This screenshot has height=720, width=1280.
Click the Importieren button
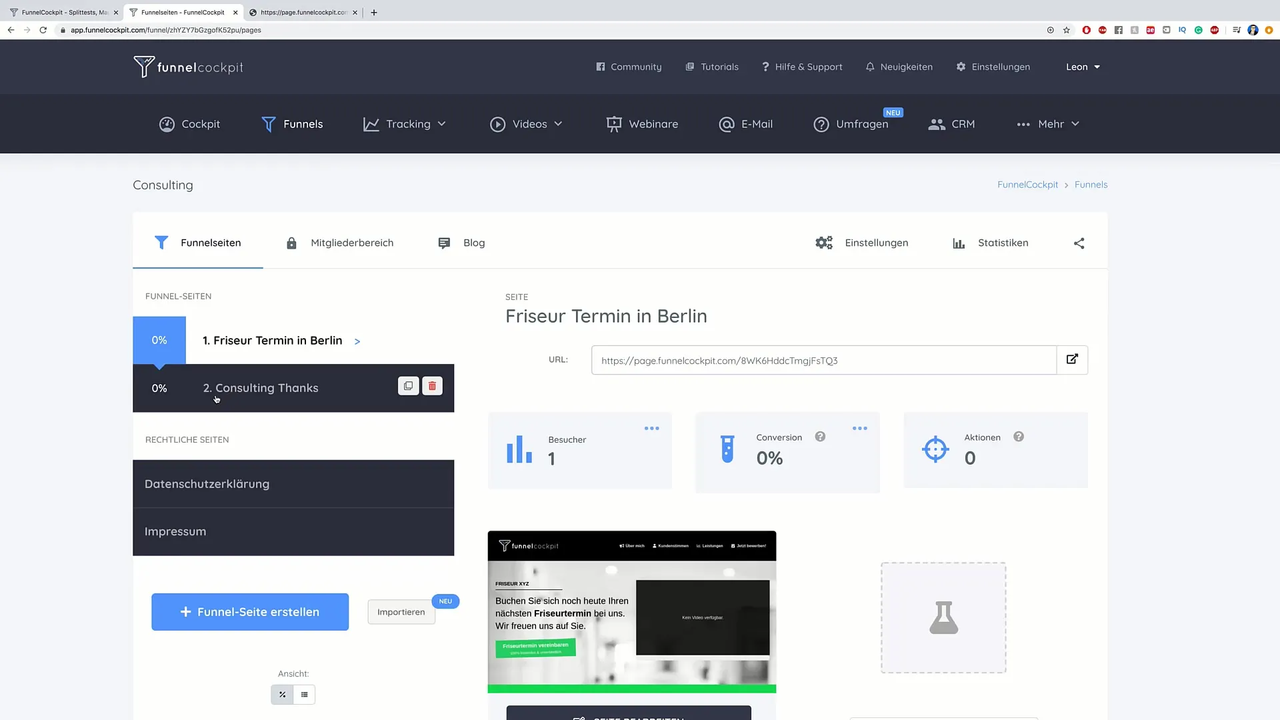tap(400, 611)
